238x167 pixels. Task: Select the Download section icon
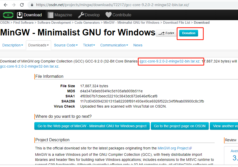(20, 15)
